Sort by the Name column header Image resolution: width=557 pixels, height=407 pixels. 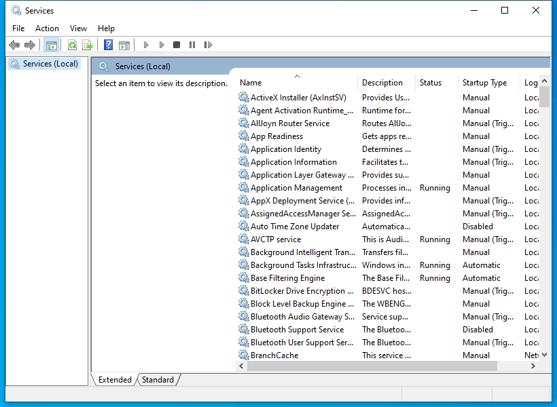coord(297,83)
